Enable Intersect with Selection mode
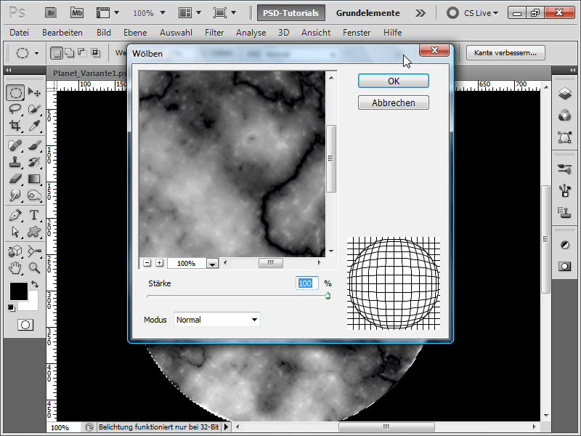The width and height of the screenshot is (581, 436). [x=96, y=53]
